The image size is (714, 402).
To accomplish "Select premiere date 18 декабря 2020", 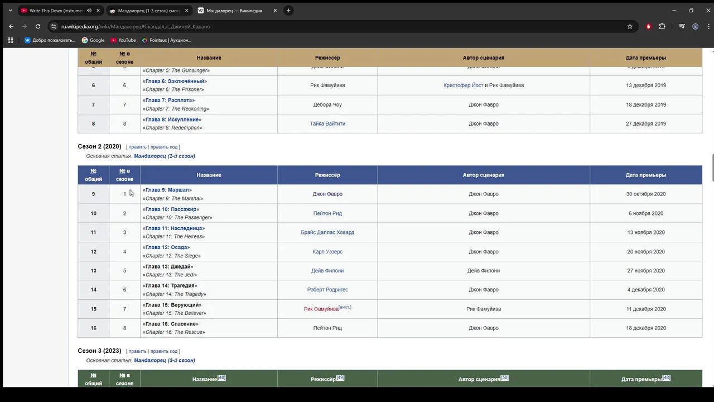I will tap(646, 328).
